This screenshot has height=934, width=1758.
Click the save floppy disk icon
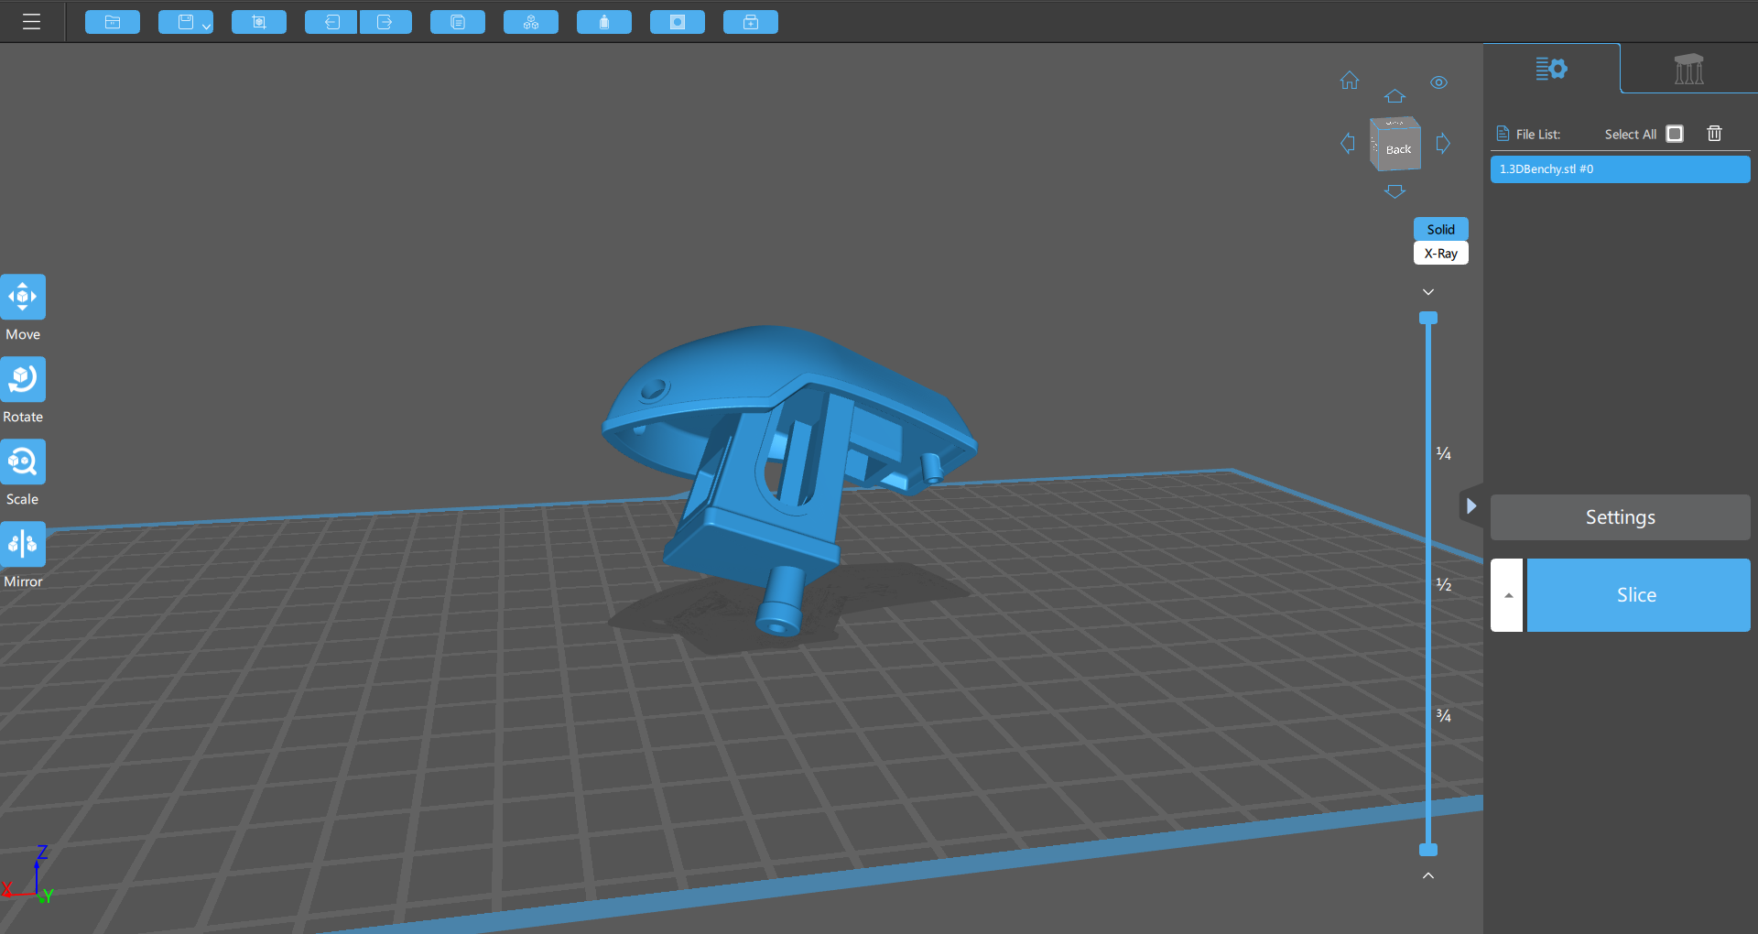(x=185, y=22)
